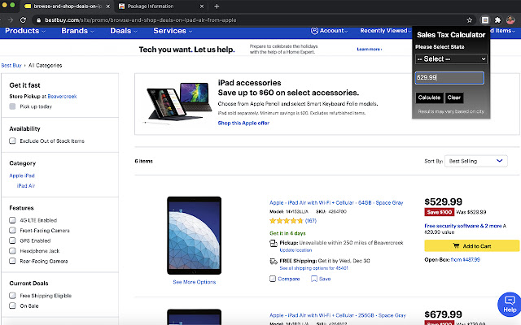Open the Deals navigation menu
The height and width of the screenshot is (325, 521).
124,31
